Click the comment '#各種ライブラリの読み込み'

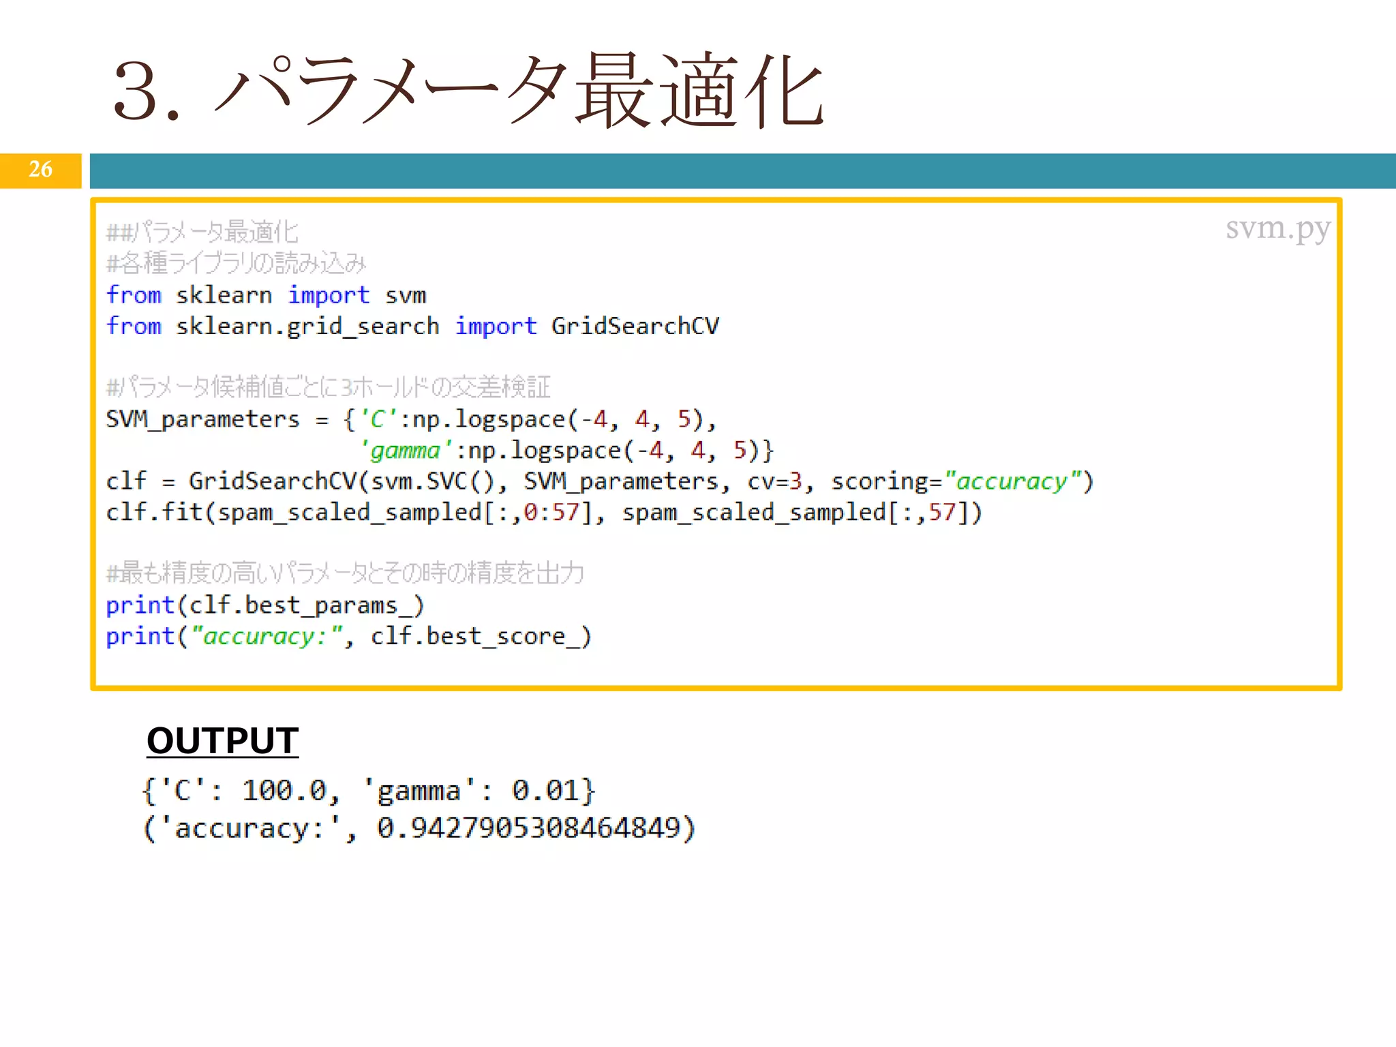coord(236,262)
